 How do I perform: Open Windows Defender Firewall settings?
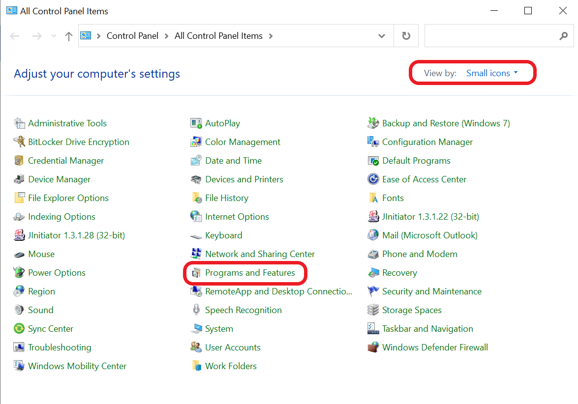tap(435, 347)
